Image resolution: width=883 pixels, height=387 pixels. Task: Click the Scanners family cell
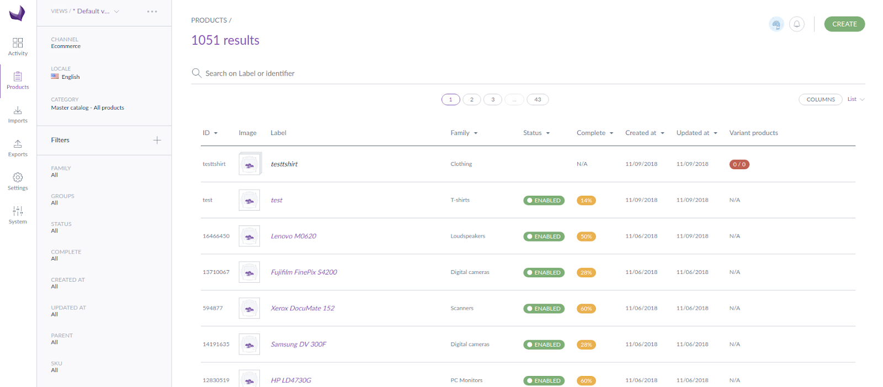coord(462,308)
